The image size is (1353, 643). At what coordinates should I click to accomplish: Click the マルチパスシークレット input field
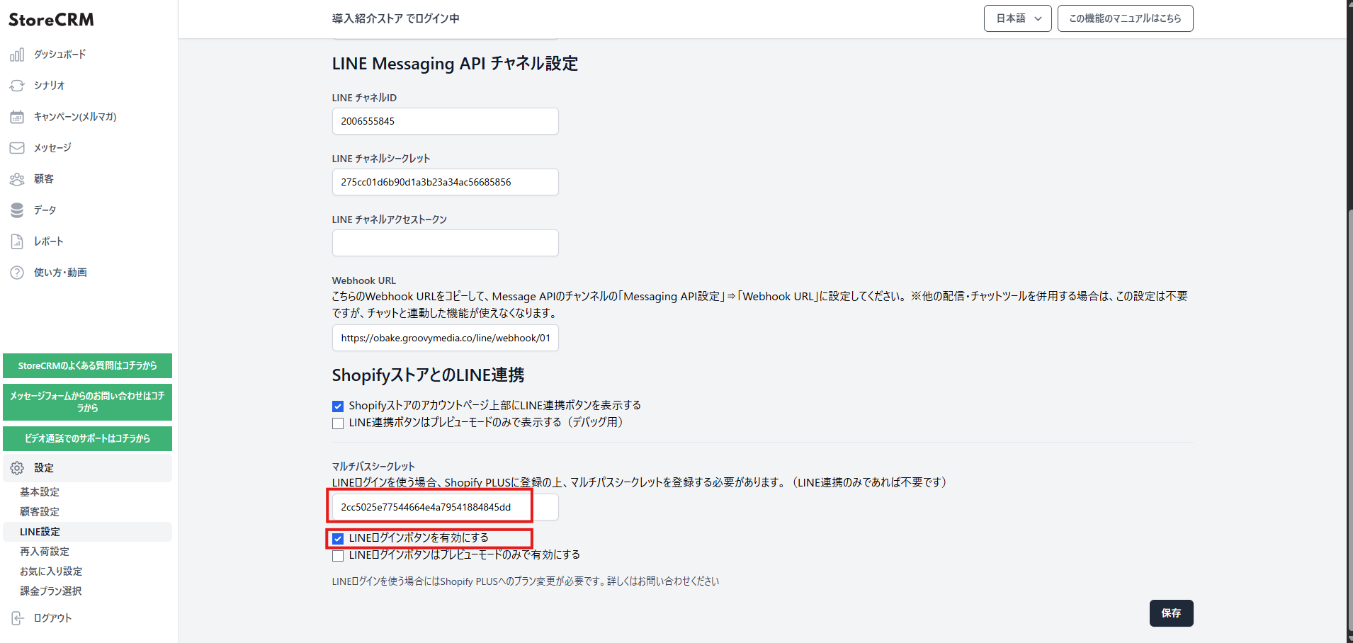pyautogui.click(x=445, y=507)
